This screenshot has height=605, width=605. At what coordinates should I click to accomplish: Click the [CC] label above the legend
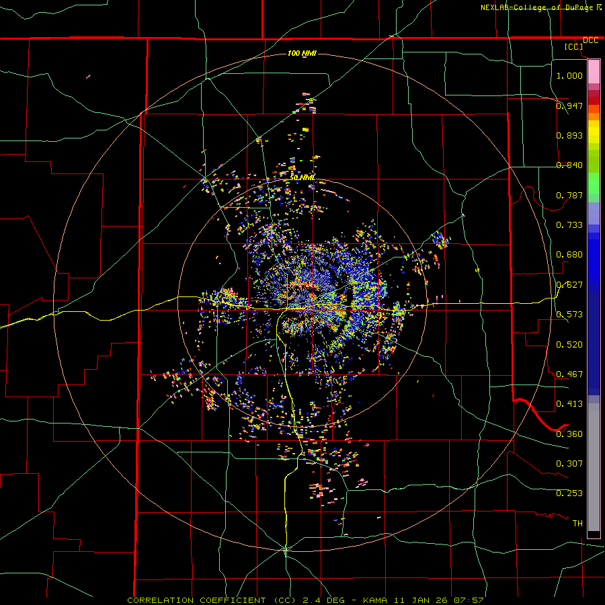574,46
